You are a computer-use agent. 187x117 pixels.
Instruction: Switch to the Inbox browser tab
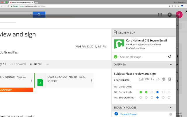click(x=18, y=2)
